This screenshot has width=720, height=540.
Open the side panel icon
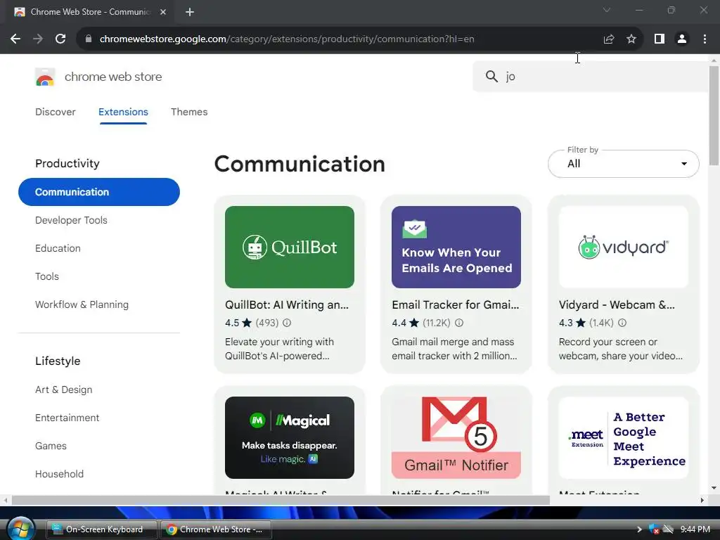pos(660,39)
